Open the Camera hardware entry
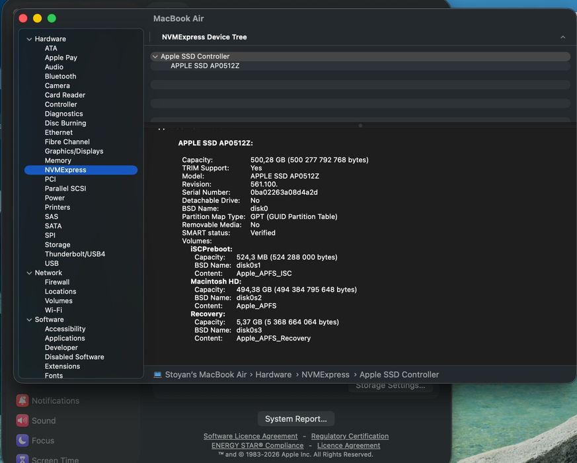 [57, 85]
